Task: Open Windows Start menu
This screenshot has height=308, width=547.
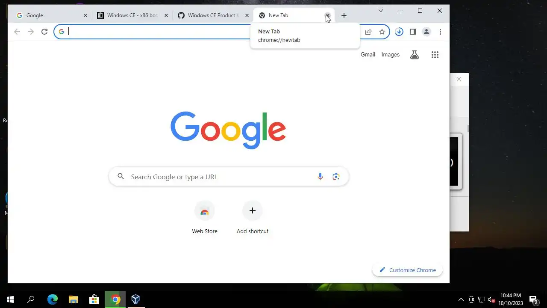Action: pyautogui.click(x=10, y=299)
